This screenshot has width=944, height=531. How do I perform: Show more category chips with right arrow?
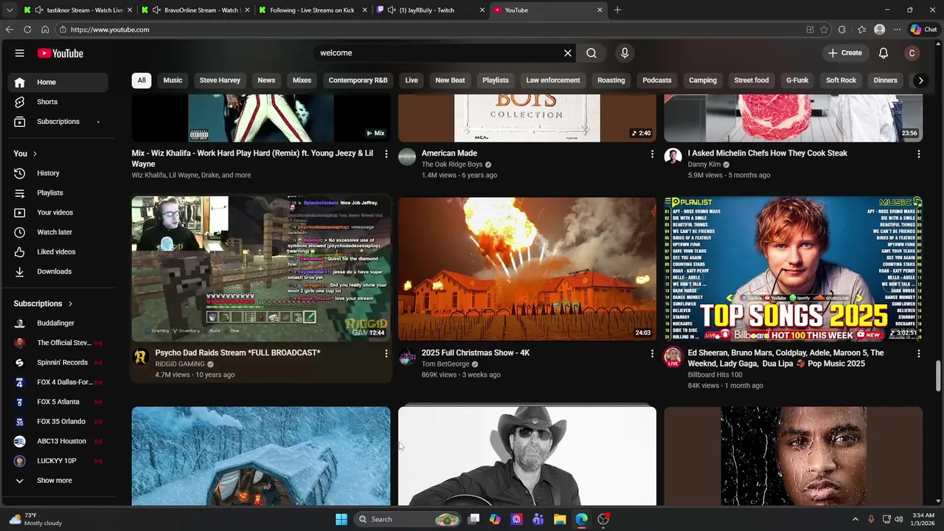click(920, 80)
